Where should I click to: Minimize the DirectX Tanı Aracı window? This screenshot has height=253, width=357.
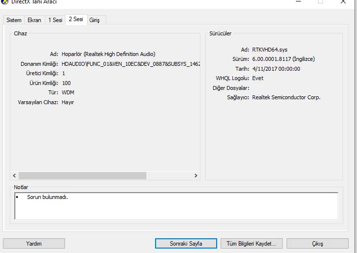(298, 1)
